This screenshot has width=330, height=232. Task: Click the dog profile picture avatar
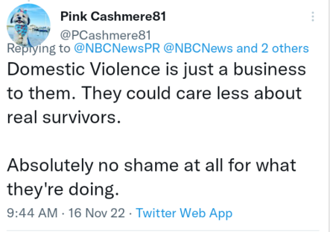click(29, 26)
